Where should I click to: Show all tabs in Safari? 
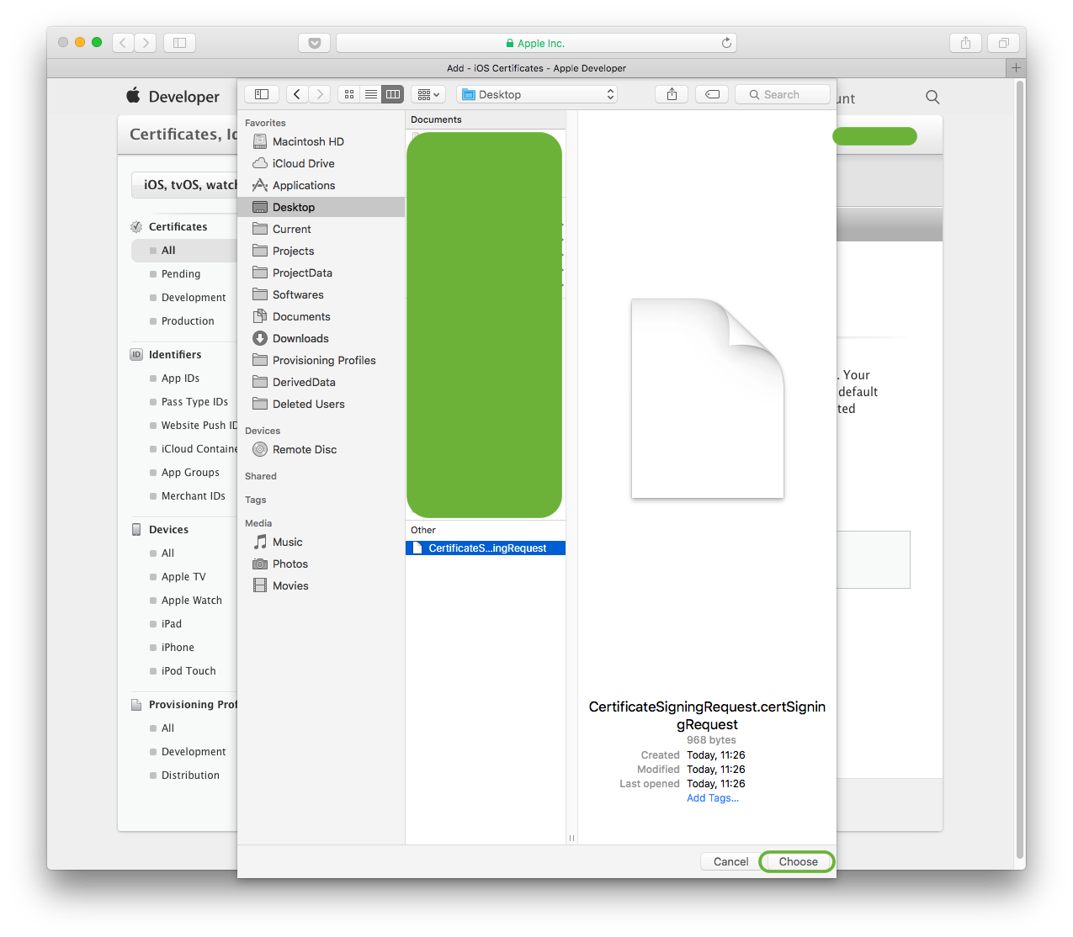pos(1003,42)
